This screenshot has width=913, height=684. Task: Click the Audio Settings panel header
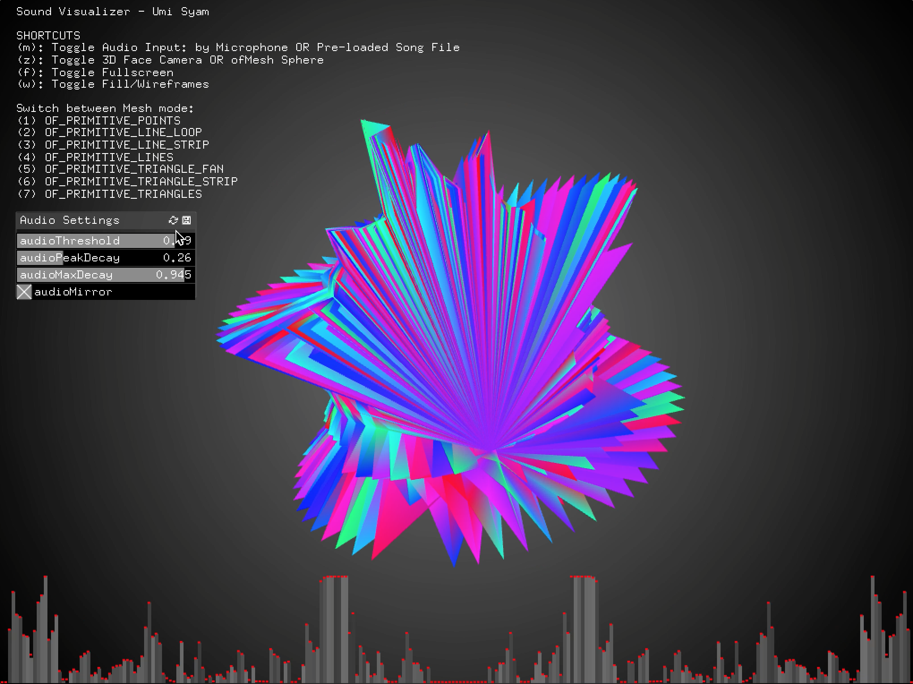[x=70, y=220]
